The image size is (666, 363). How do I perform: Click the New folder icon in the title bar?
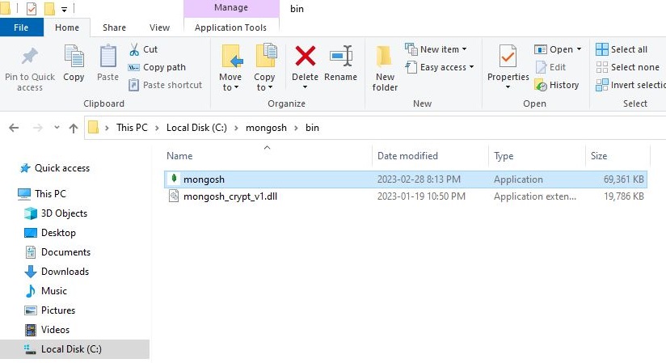49,9
